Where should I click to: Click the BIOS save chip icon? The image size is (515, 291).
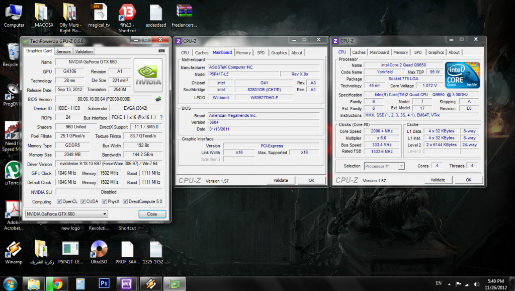(158, 99)
